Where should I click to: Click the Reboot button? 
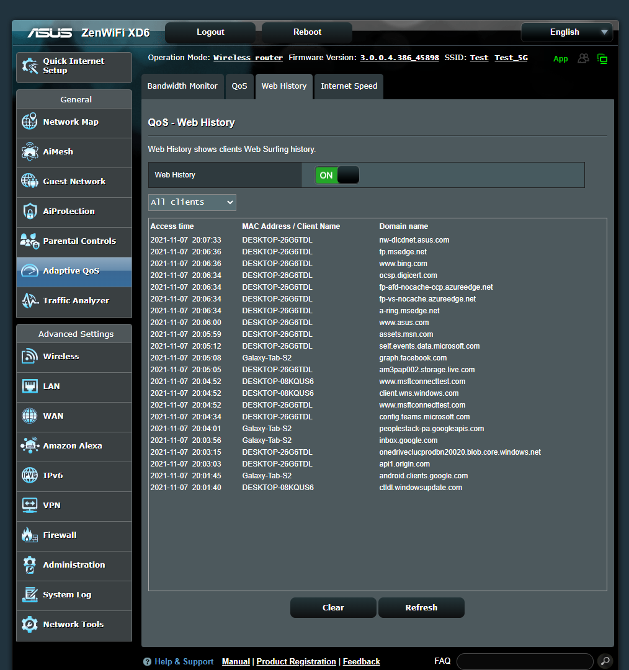click(x=307, y=32)
